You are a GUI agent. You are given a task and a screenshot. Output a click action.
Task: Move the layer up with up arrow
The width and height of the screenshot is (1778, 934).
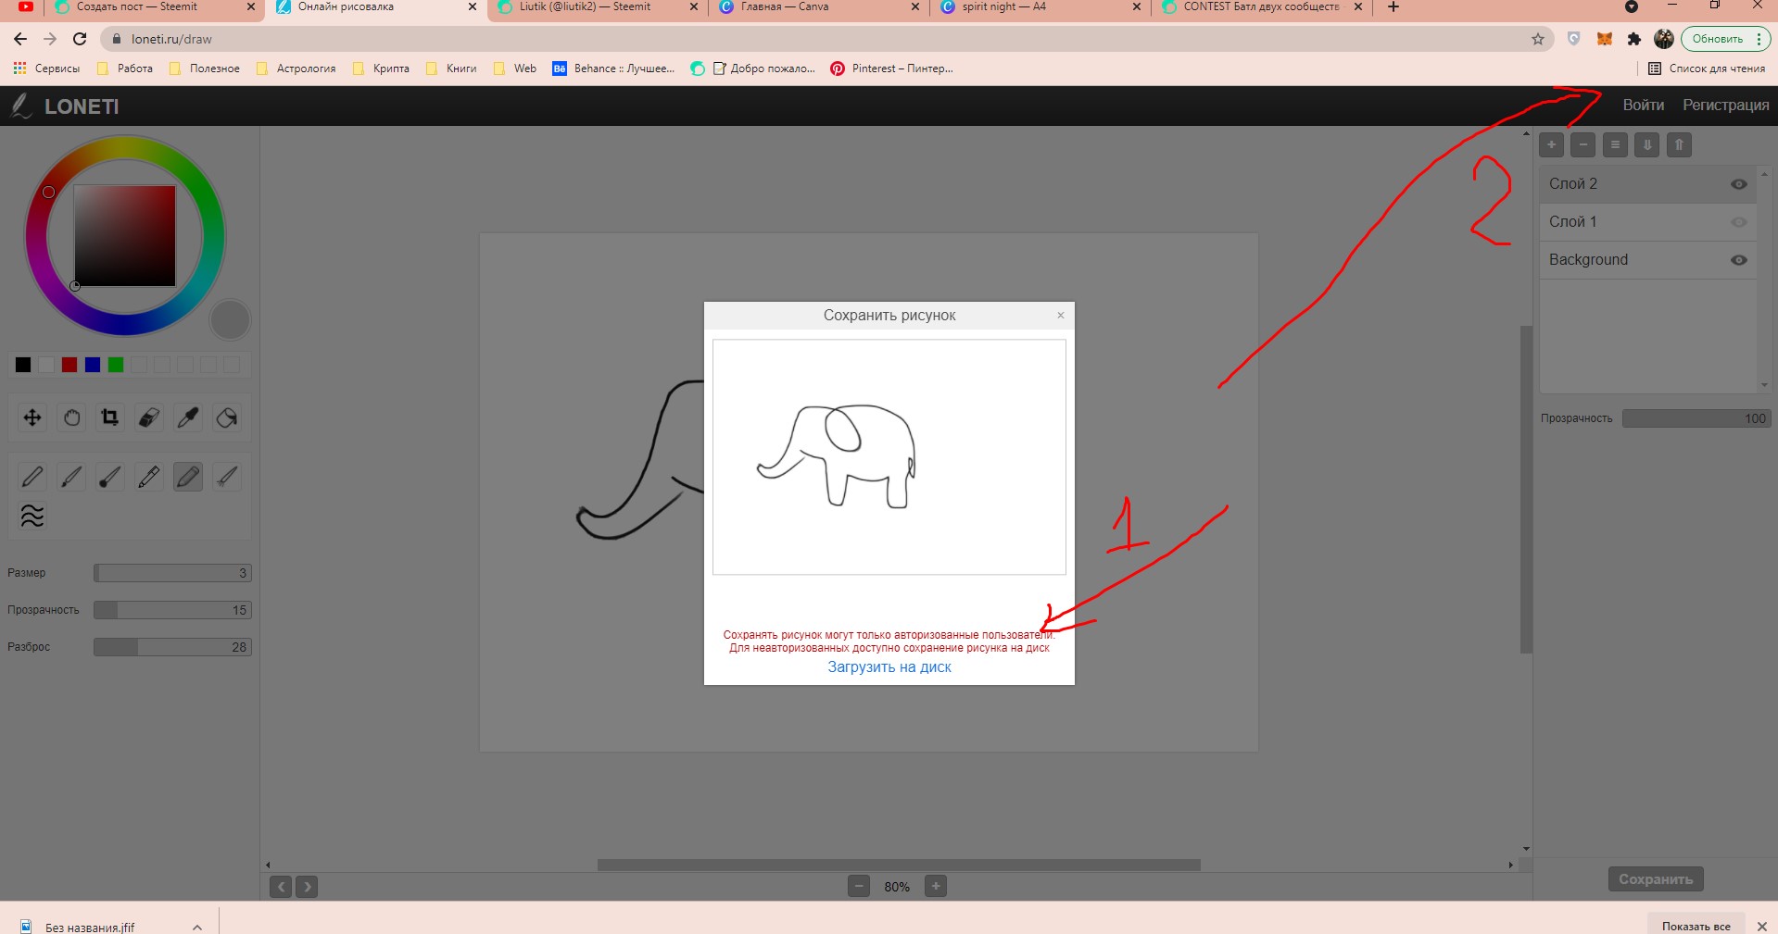[x=1679, y=144]
